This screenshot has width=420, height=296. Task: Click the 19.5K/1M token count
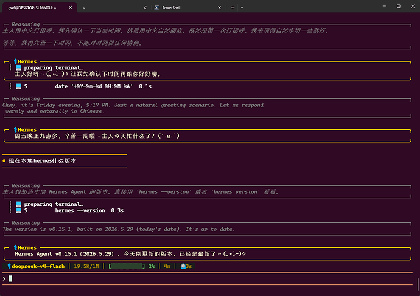click(86, 266)
